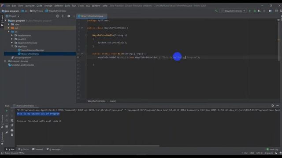Open Run panel gear settings
The width and height of the screenshot is (282, 158).
[273, 105]
